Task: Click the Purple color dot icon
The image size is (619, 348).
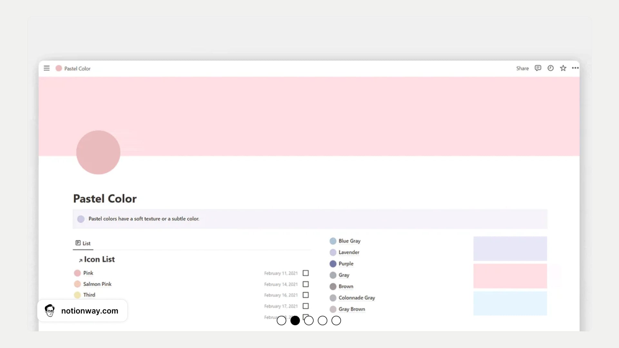Action: pyautogui.click(x=333, y=264)
